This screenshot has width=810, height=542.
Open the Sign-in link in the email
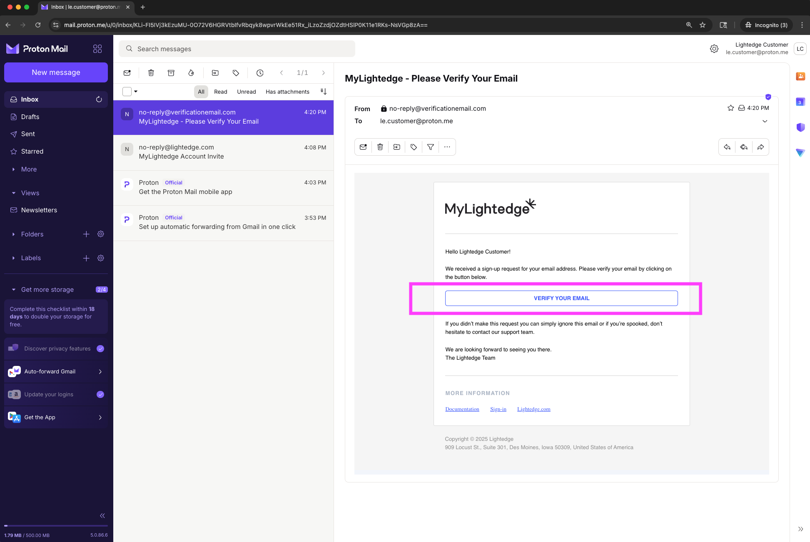498,409
